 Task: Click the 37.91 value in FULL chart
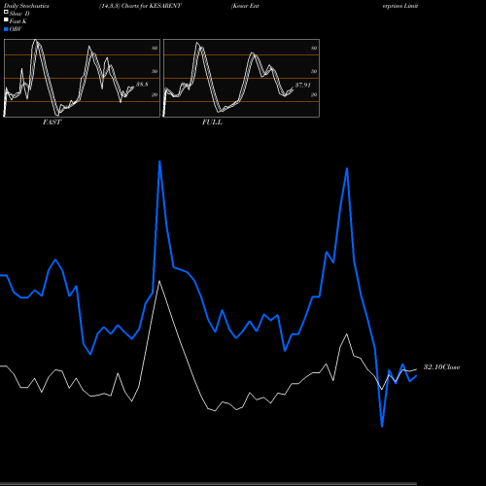(x=303, y=85)
